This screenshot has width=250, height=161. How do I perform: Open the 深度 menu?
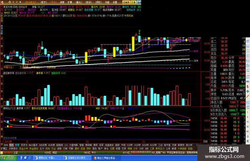pos(62,2)
